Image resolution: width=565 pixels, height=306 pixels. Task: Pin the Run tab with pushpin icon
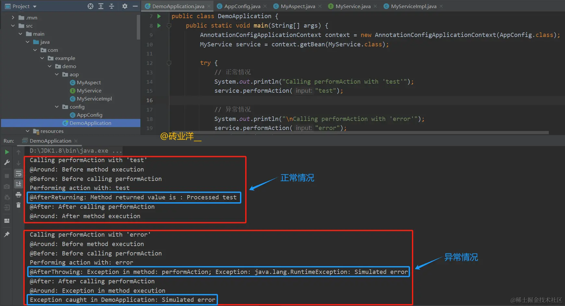pyautogui.click(x=7, y=234)
